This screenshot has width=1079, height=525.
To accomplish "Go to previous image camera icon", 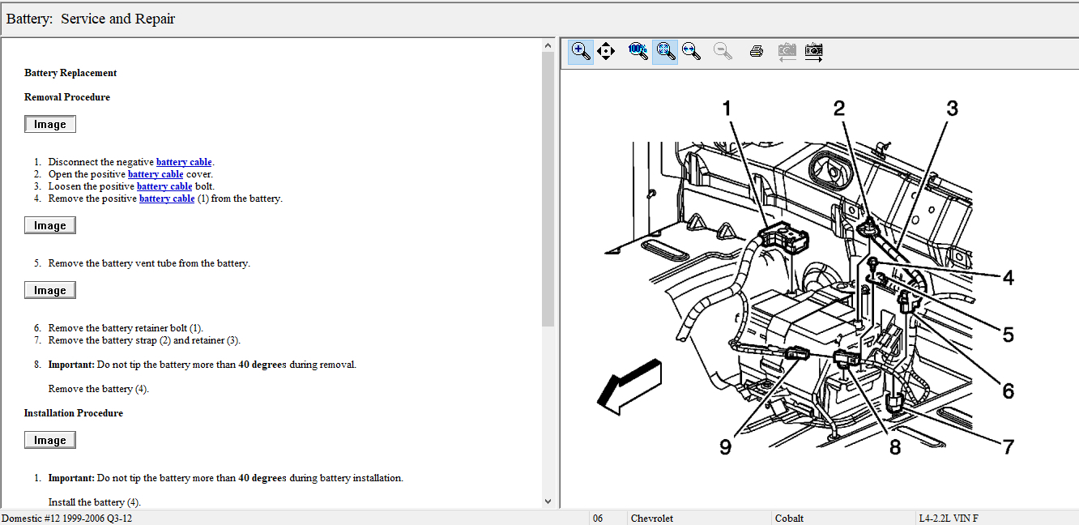I will tap(787, 52).
